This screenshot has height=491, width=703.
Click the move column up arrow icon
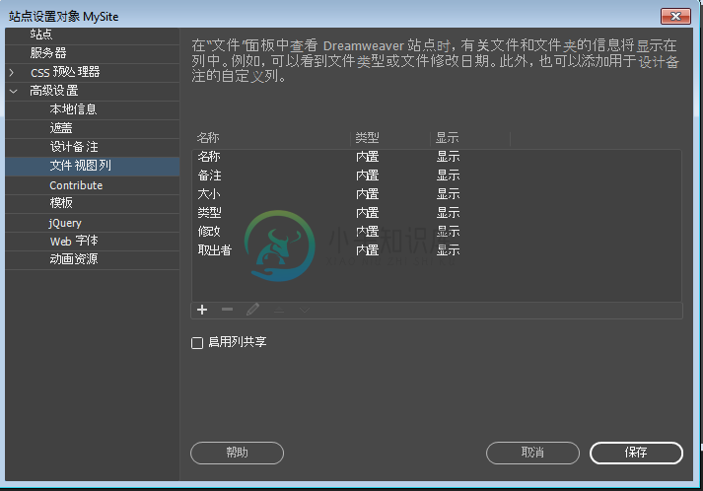279,310
